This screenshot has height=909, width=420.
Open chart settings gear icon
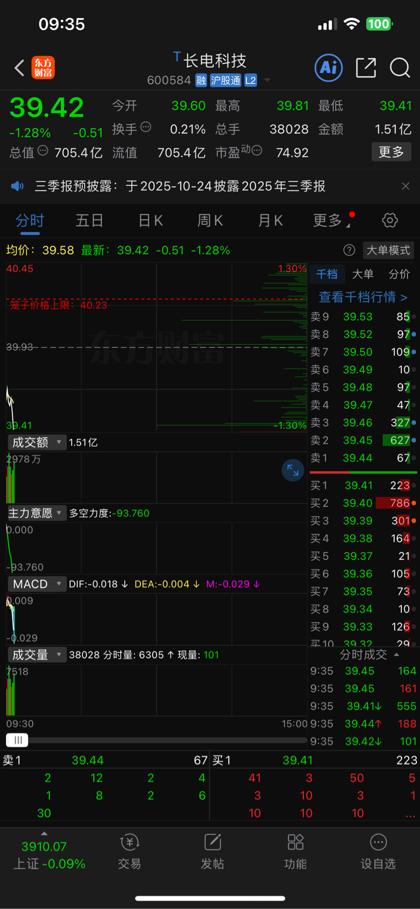[x=390, y=220]
